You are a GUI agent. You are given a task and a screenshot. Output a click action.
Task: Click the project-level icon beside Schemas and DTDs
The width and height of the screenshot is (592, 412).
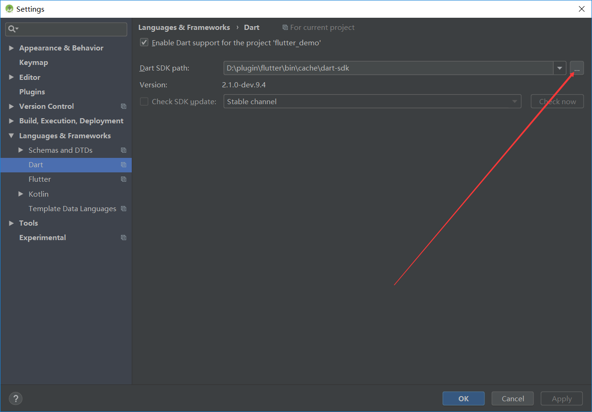tap(123, 150)
